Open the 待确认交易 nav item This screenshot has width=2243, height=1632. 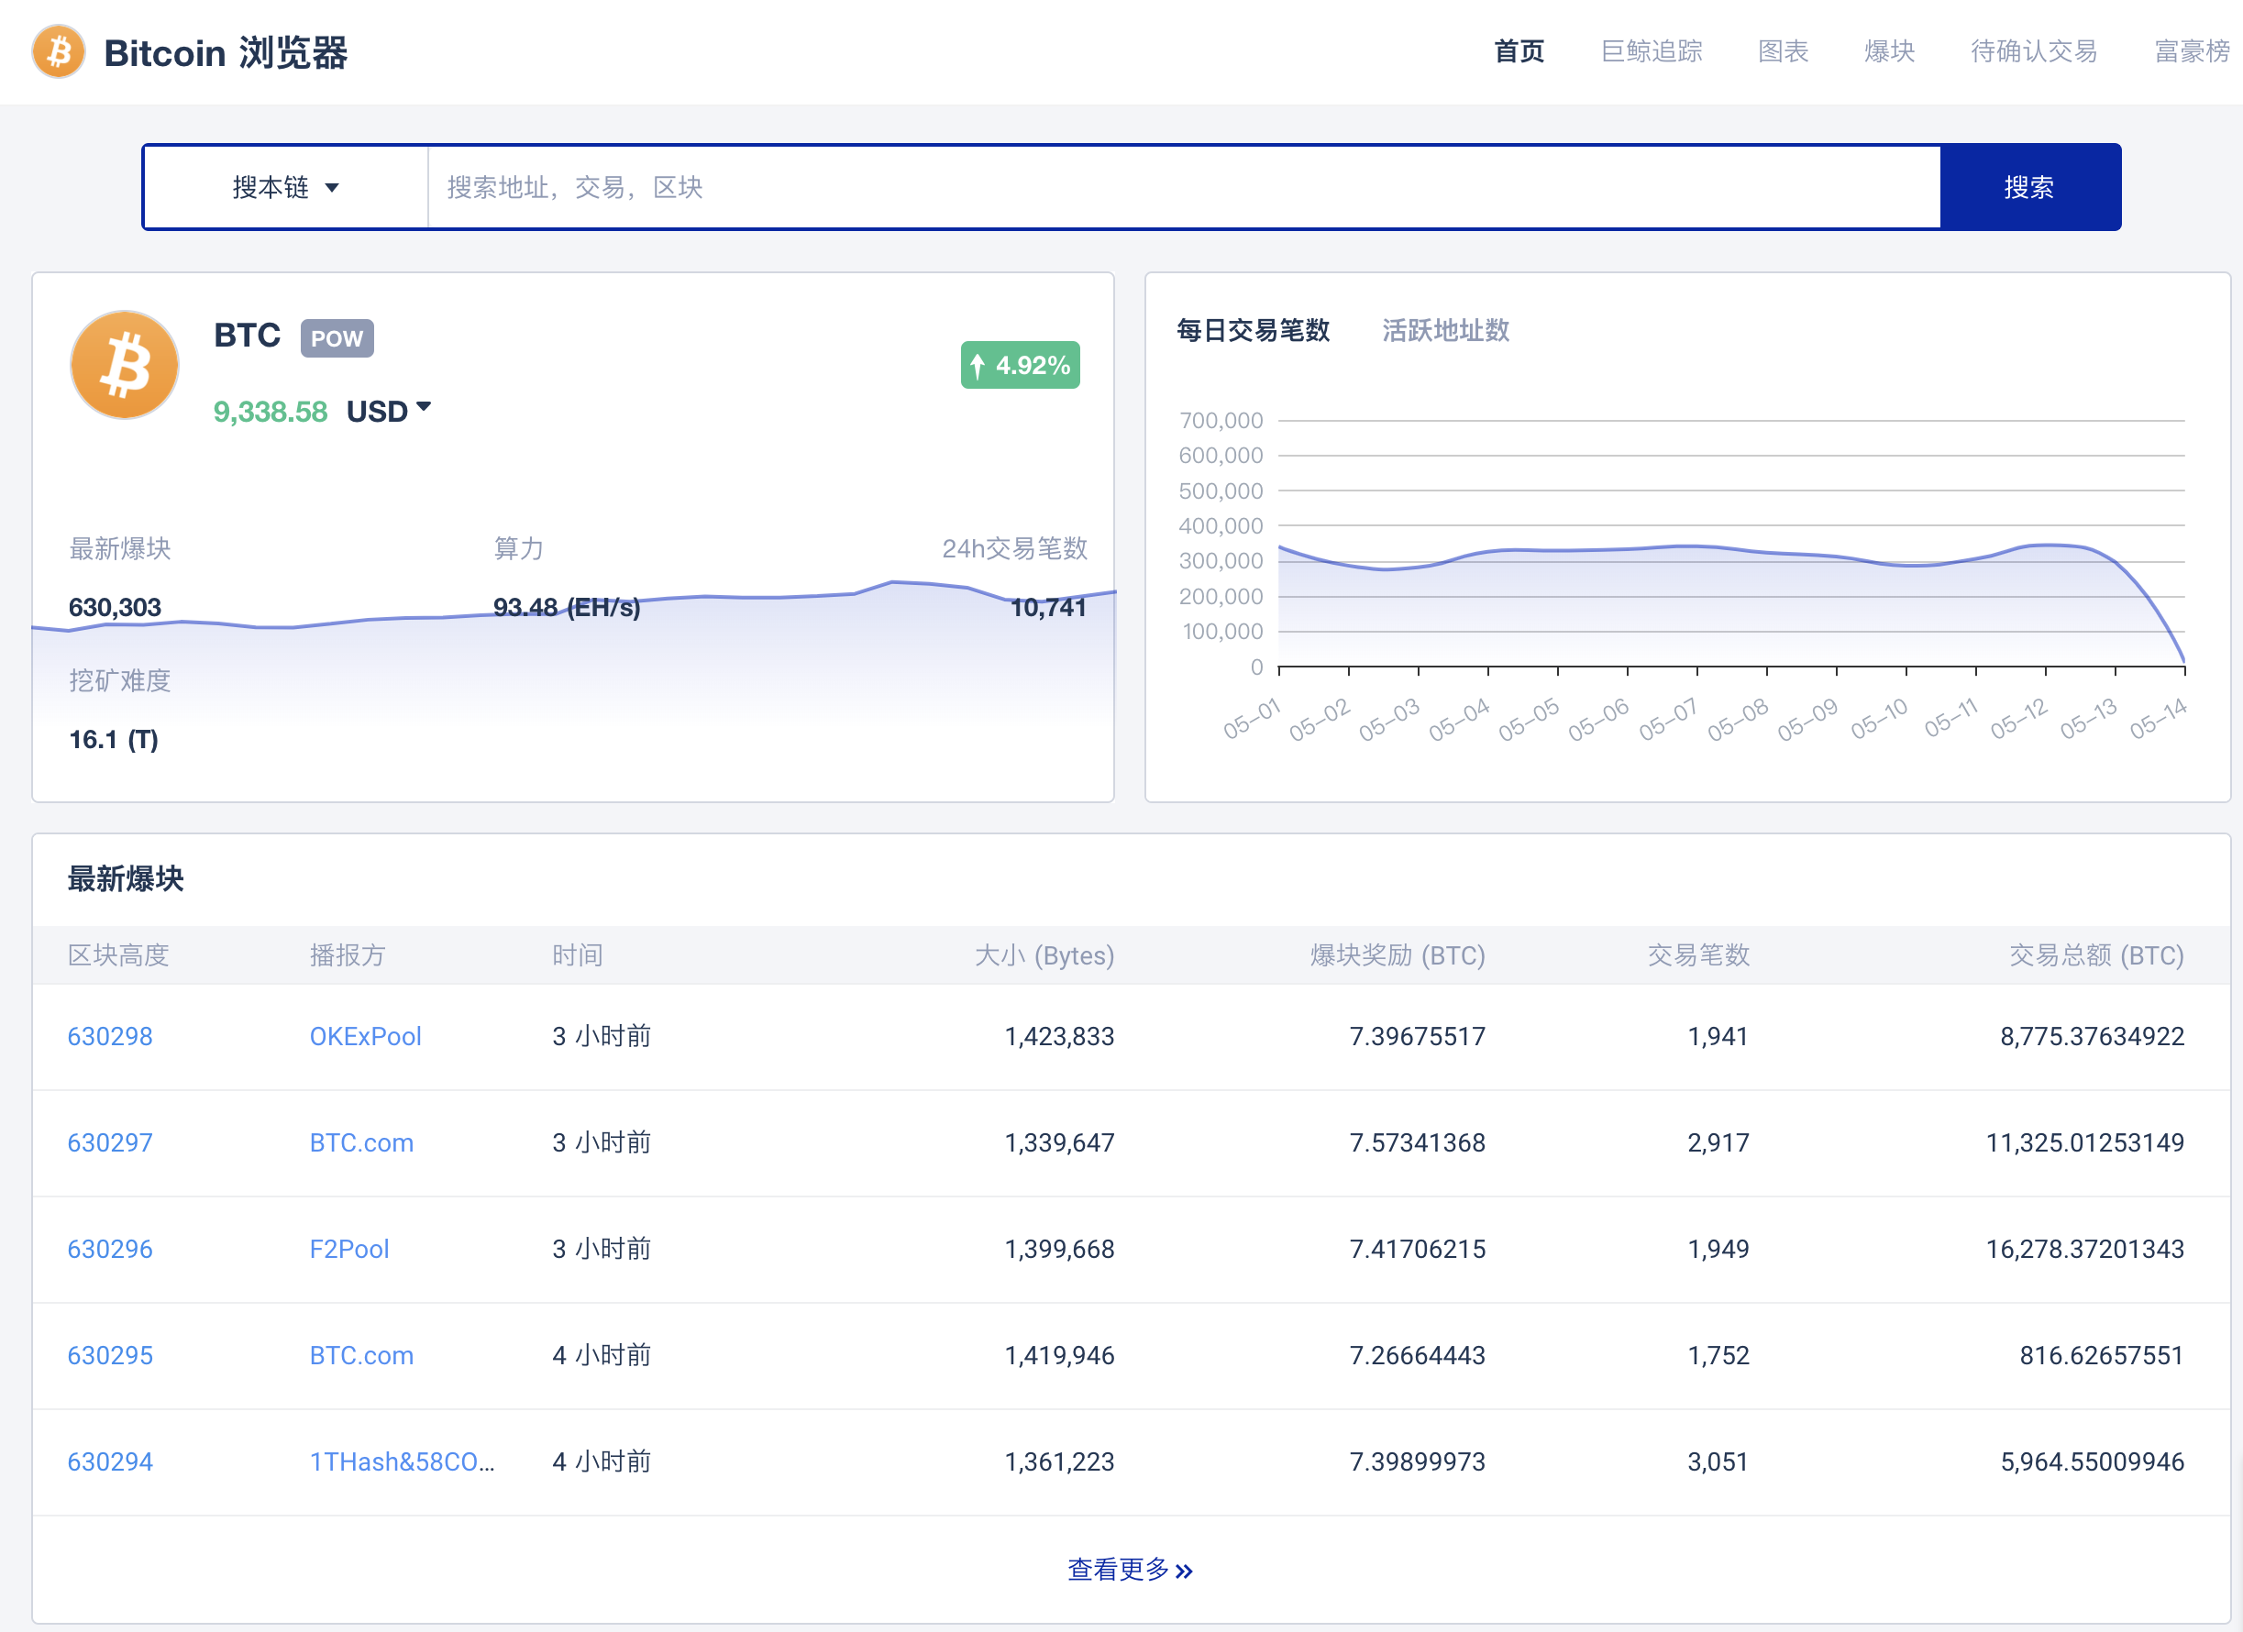[2033, 51]
